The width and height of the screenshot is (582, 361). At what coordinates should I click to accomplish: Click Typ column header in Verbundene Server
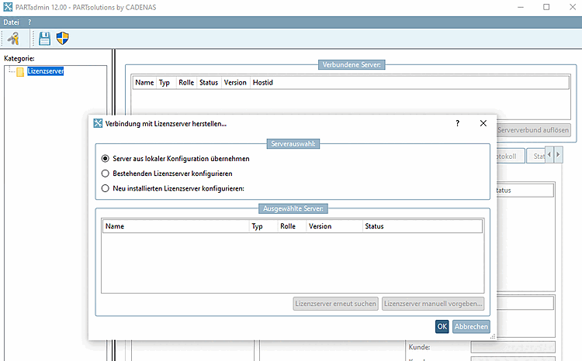pyautogui.click(x=166, y=83)
